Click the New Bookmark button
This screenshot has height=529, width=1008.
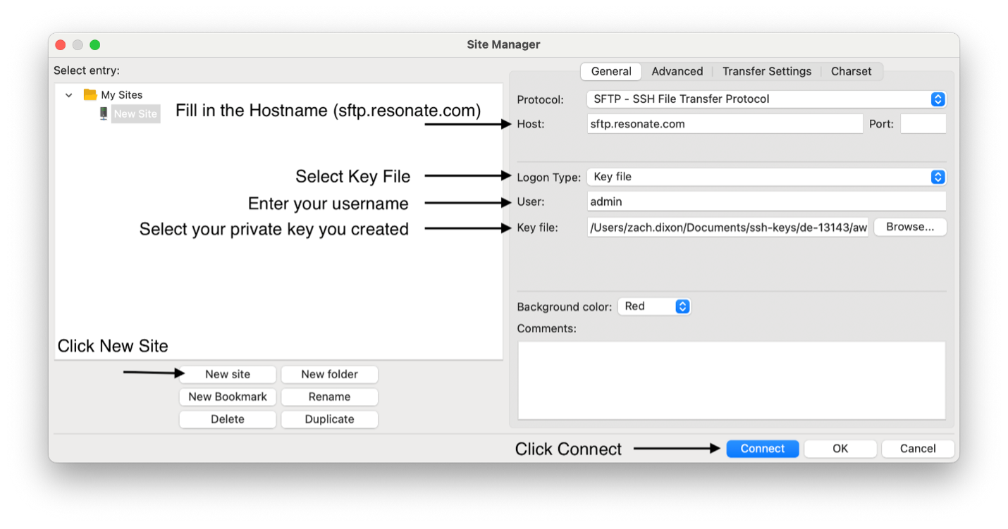[228, 397]
